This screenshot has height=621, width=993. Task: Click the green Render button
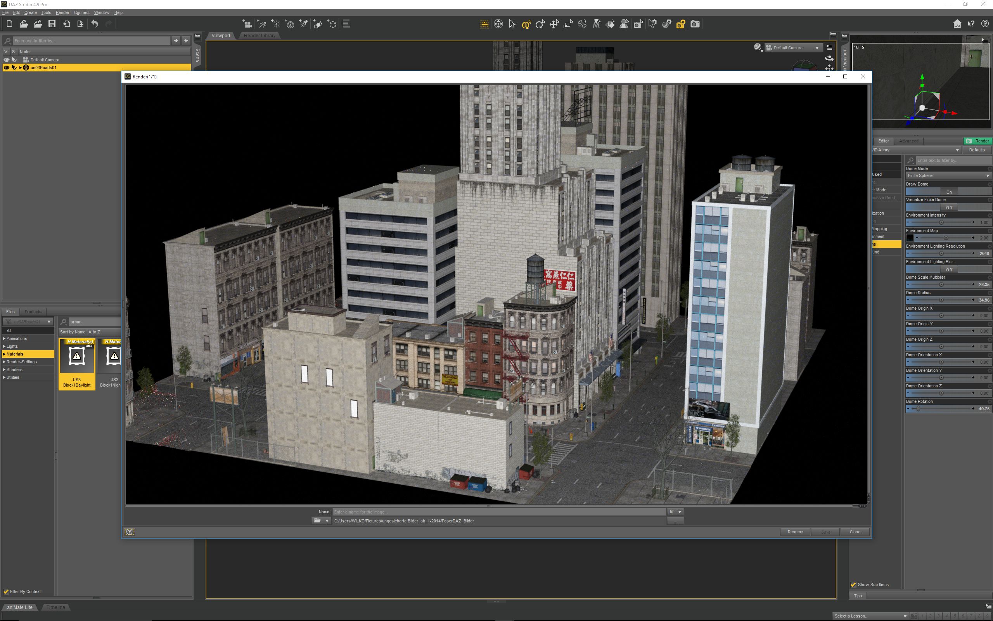[977, 141]
